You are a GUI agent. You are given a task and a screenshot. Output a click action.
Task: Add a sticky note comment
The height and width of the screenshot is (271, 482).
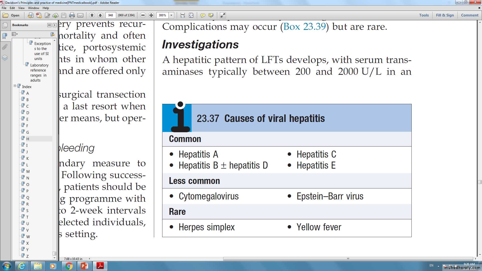click(x=203, y=15)
